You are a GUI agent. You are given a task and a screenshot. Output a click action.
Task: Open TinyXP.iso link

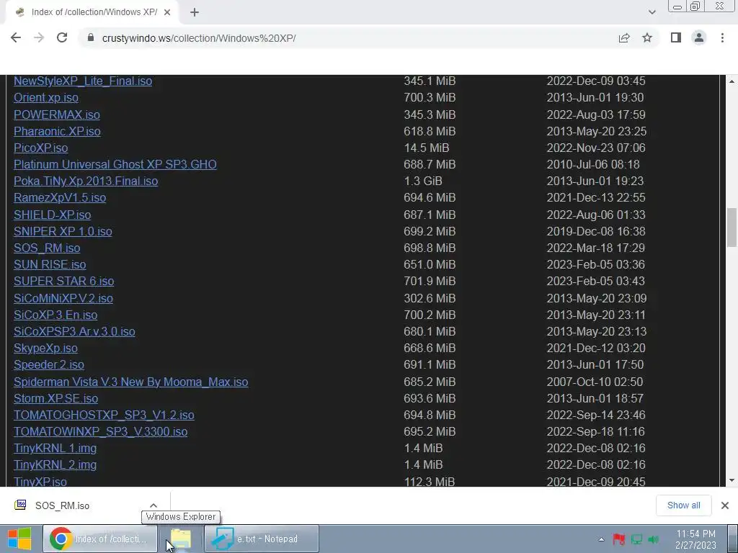tap(40, 482)
